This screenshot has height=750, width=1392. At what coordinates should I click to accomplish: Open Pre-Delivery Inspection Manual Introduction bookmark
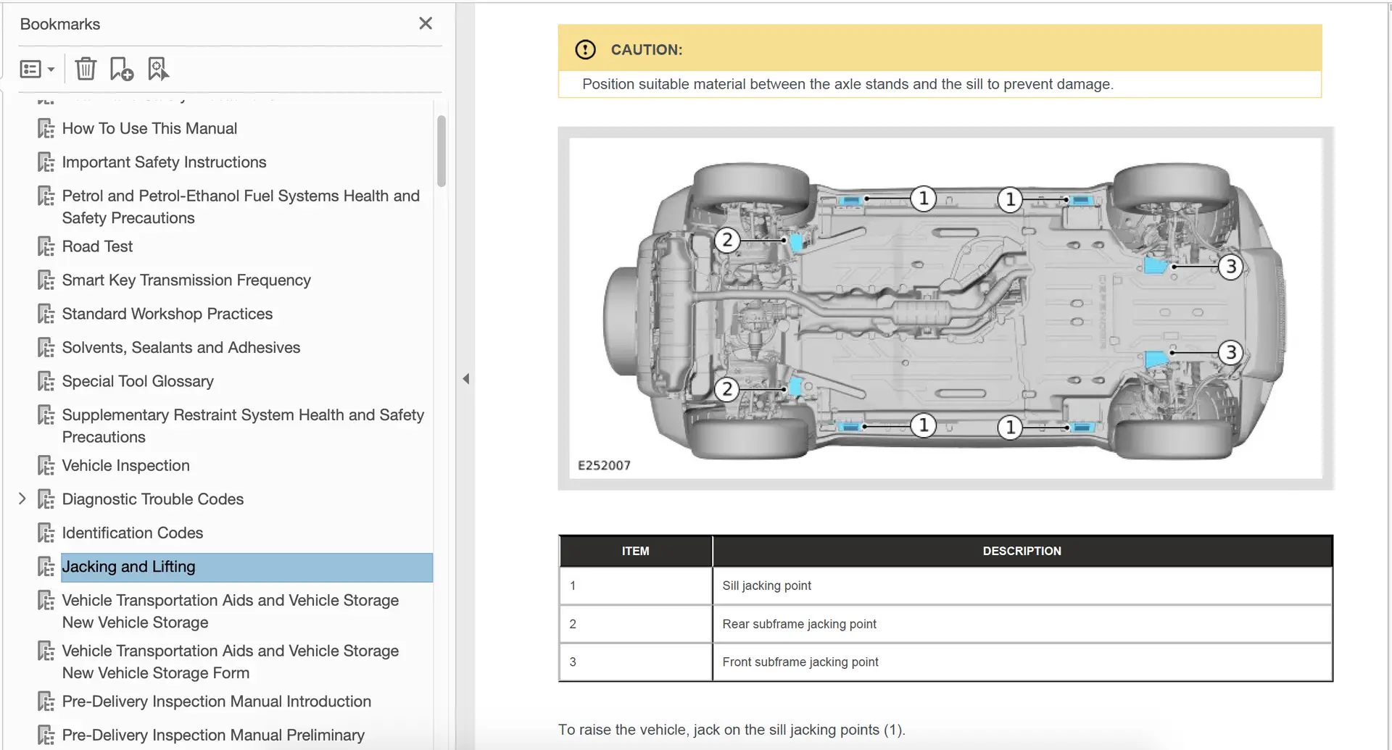click(x=216, y=701)
